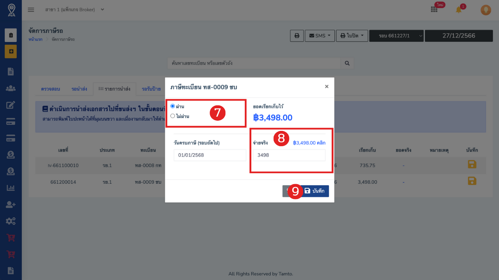Open the apps grid icon with new badge

tap(434, 9)
